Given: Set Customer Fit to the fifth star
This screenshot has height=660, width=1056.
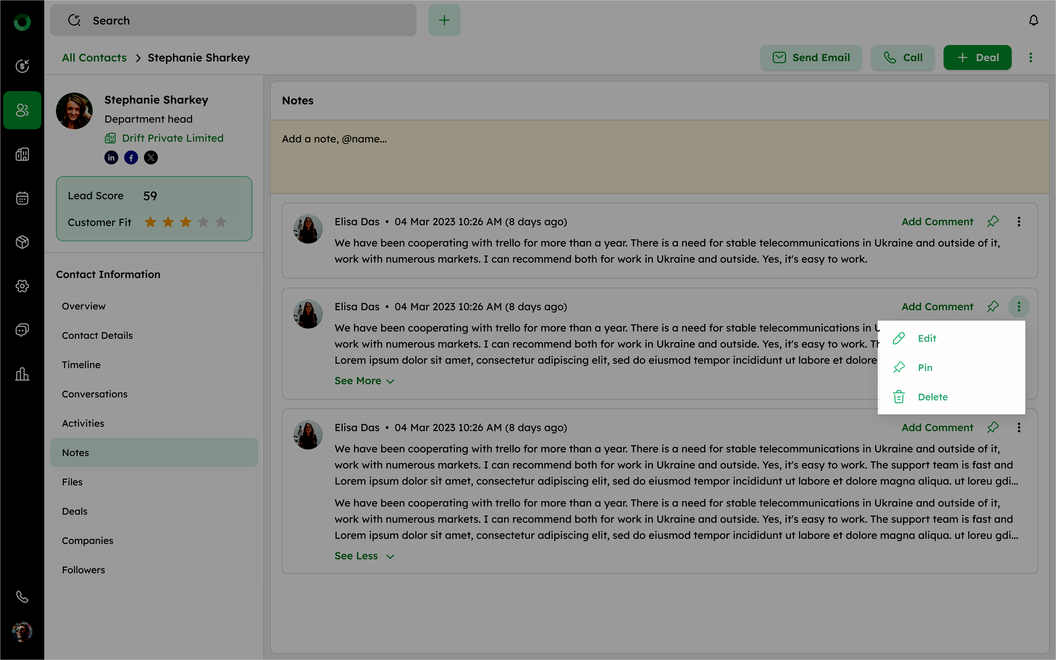Looking at the screenshot, I should pyautogui.click(x=221, y=222).
